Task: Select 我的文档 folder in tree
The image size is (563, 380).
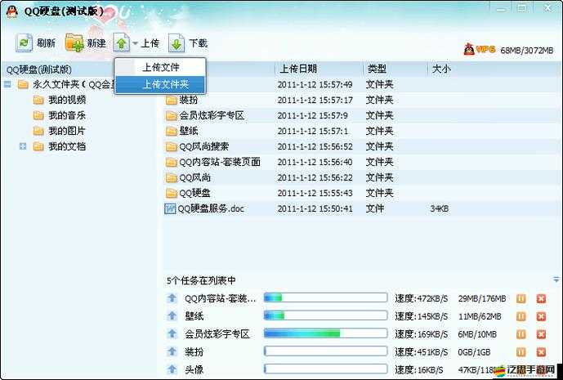Action: click(x=67, y=146)
